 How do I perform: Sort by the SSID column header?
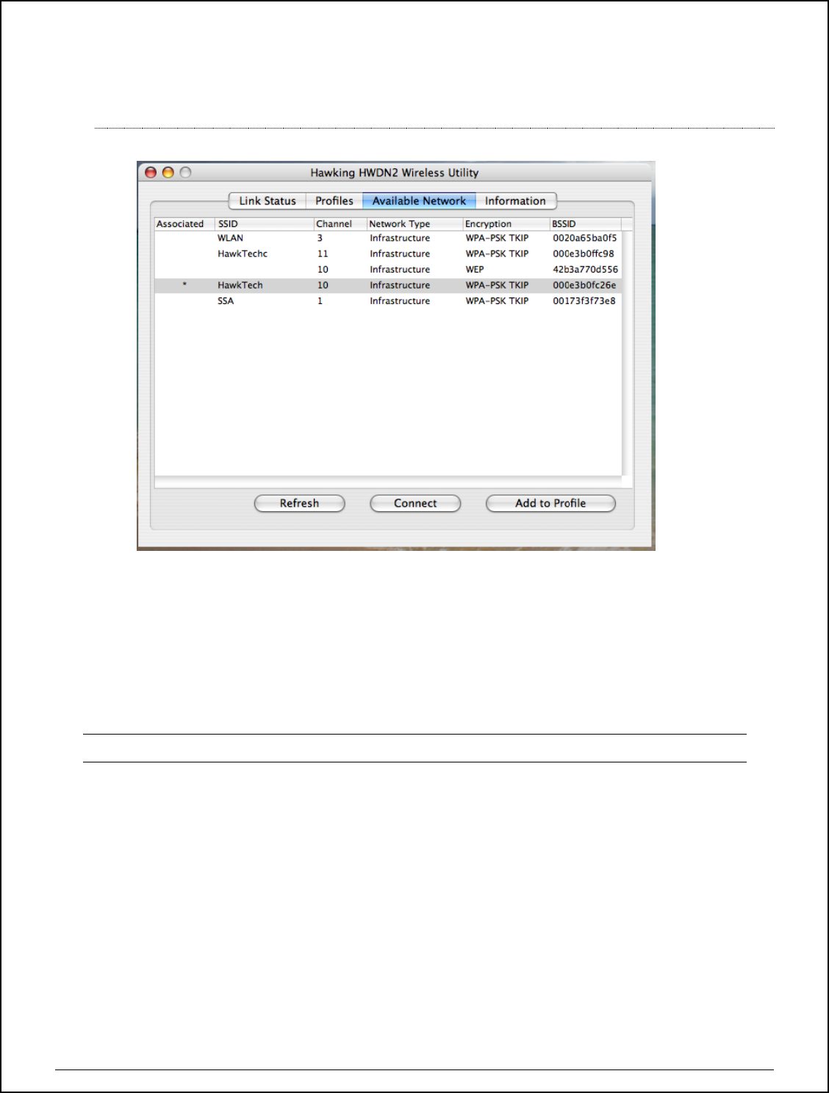[265, 224]
